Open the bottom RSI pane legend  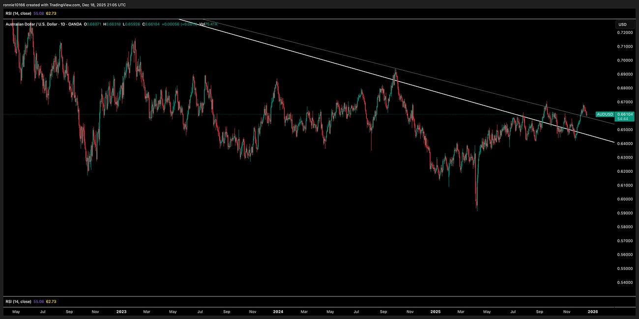click(x=20, y=302)
